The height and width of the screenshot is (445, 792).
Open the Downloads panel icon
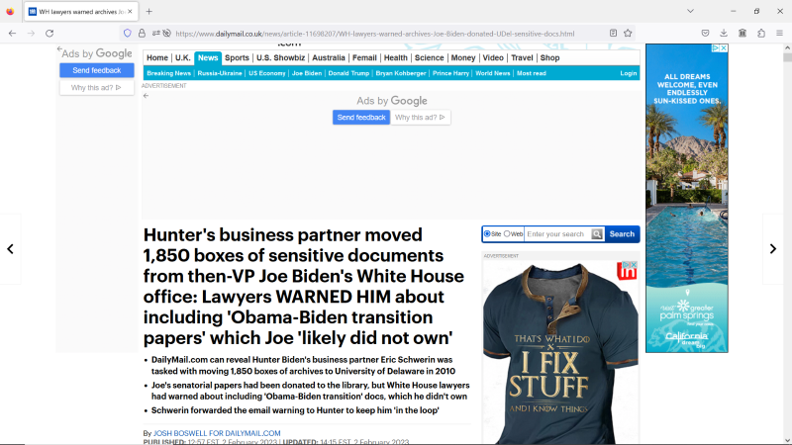(724, 34)
